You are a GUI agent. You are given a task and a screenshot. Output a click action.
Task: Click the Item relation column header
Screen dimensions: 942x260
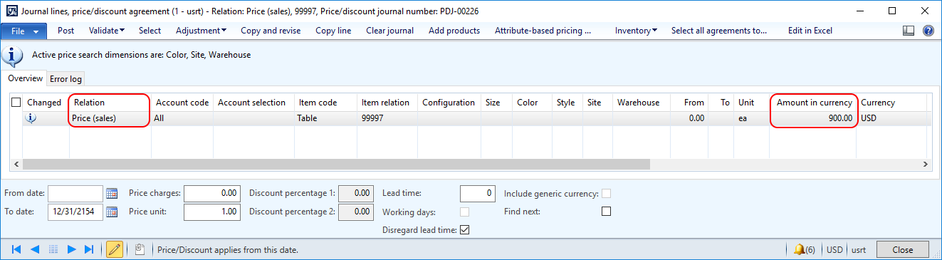(387, 103)
